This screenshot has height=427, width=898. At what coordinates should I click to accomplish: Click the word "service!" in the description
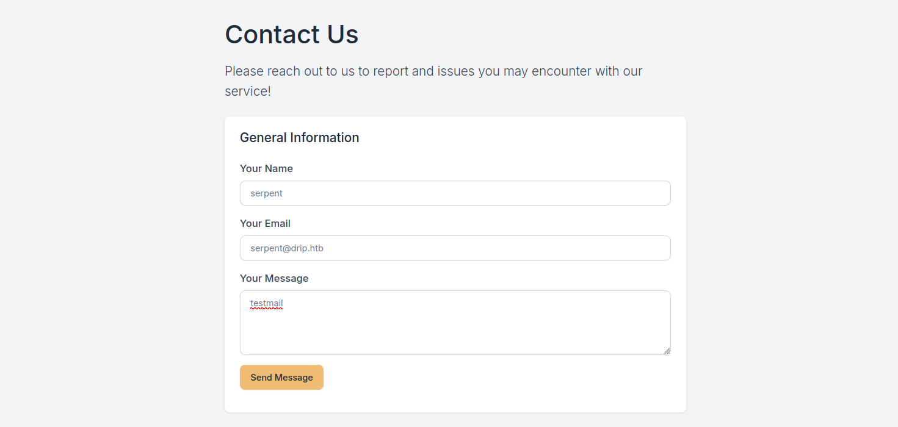point(247,91)
